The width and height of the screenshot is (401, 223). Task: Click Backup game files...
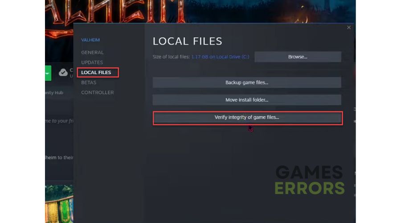[x=247, y=83]
